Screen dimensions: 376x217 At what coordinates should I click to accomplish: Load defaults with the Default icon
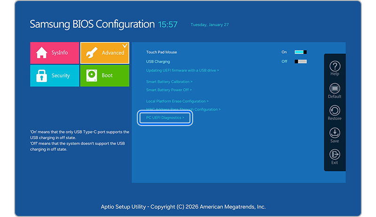(335, 89)
